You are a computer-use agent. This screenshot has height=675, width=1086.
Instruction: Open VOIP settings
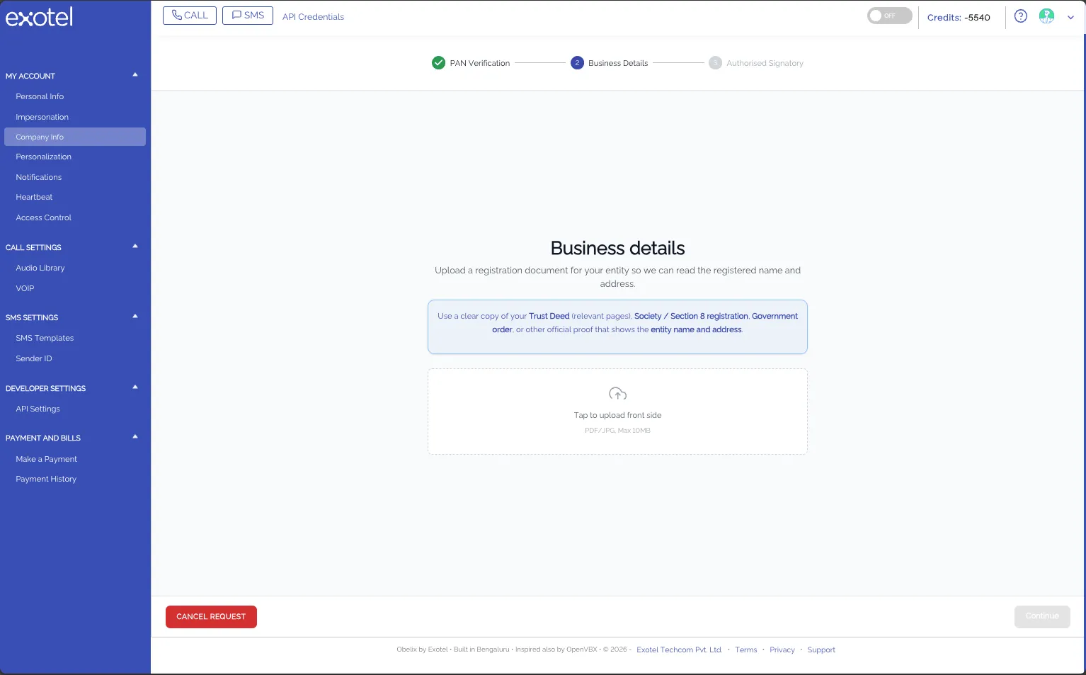pos(25,288)
